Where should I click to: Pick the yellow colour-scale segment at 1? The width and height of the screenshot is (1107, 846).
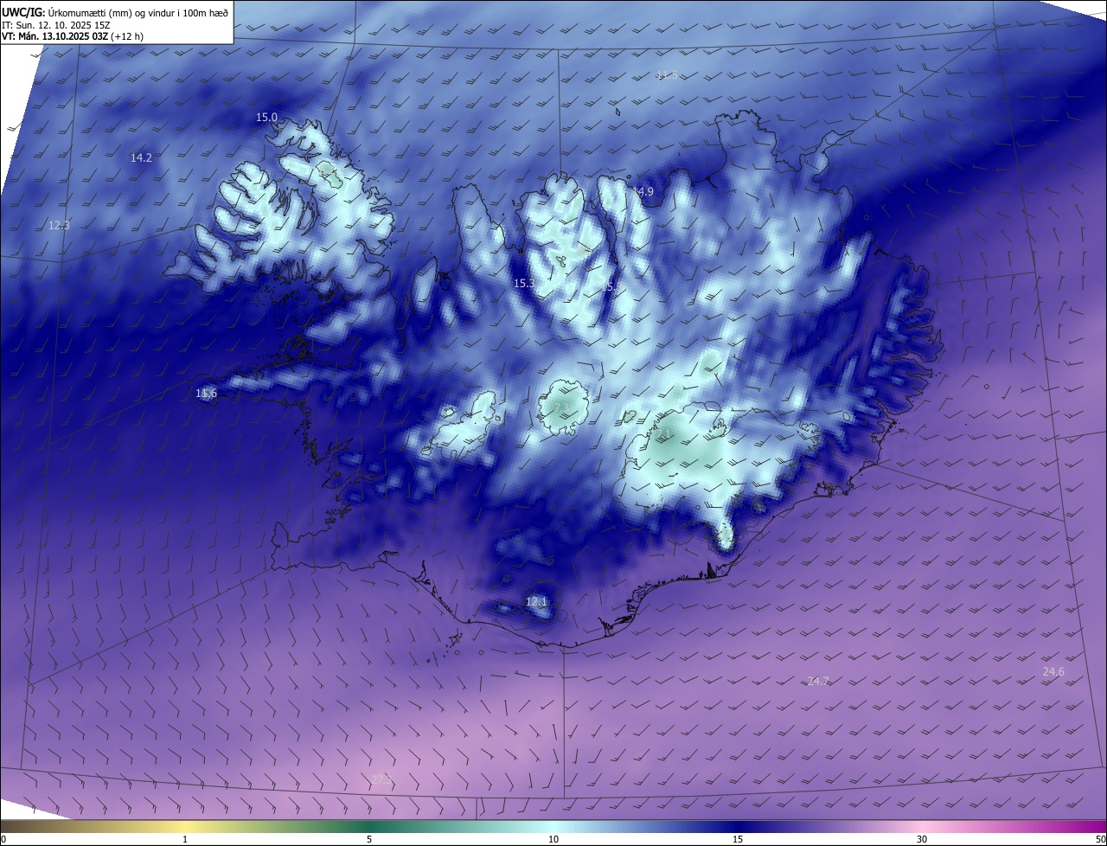185,827
